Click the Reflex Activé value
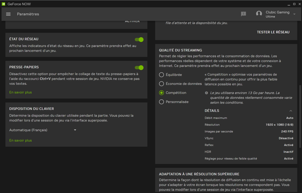This screenshot has height=193, width=302. click(x=289, y=145)
